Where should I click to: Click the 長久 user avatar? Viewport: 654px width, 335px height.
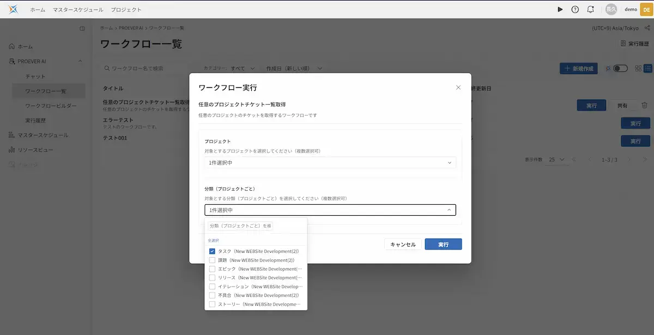click(x=611, y=9)
